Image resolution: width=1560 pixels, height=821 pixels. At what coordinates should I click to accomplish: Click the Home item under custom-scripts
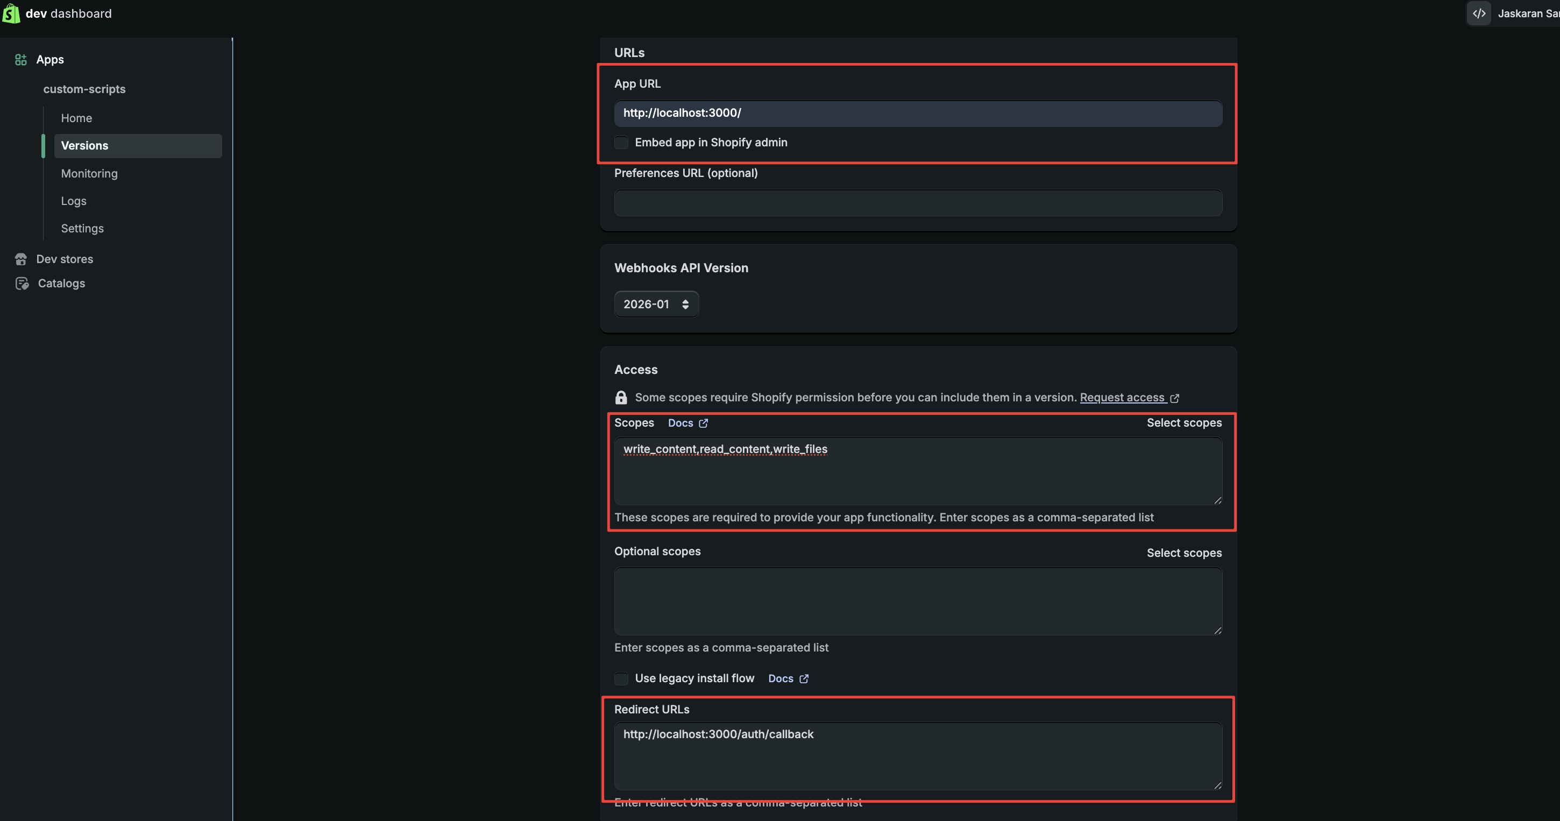pos(76,117)
